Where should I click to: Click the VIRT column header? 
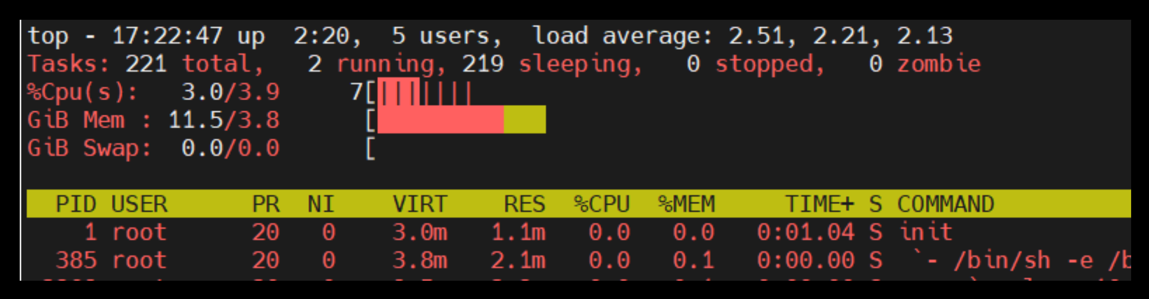[420, 204]
